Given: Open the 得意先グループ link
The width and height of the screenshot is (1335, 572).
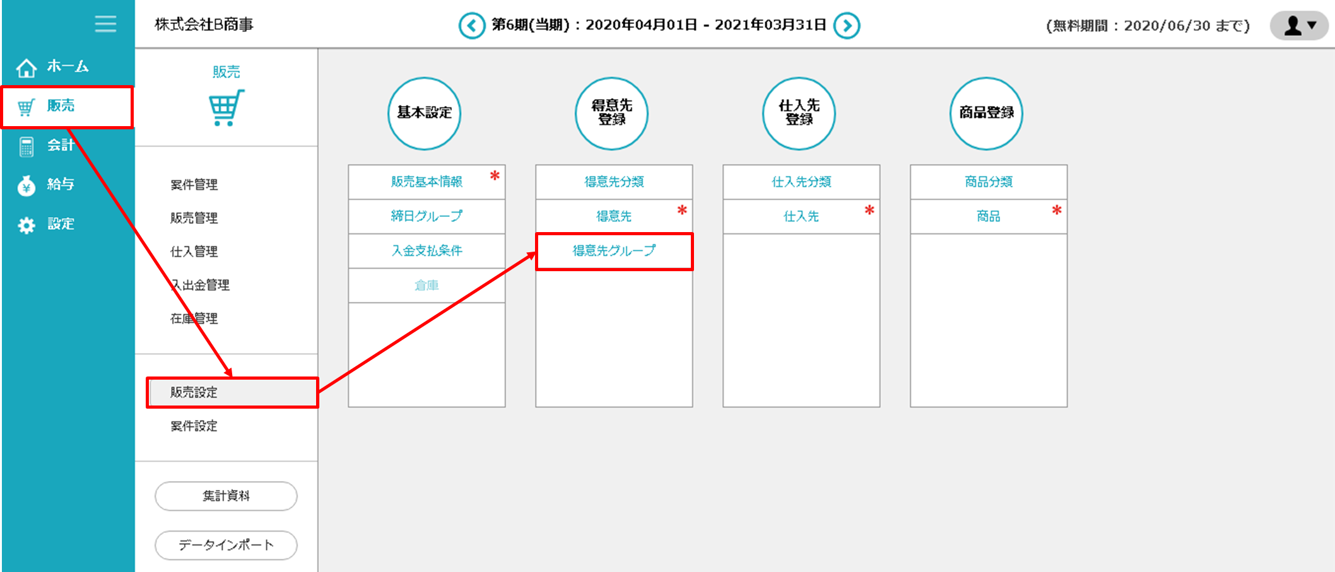Looking at the screenshot, I should pos(614,251).
